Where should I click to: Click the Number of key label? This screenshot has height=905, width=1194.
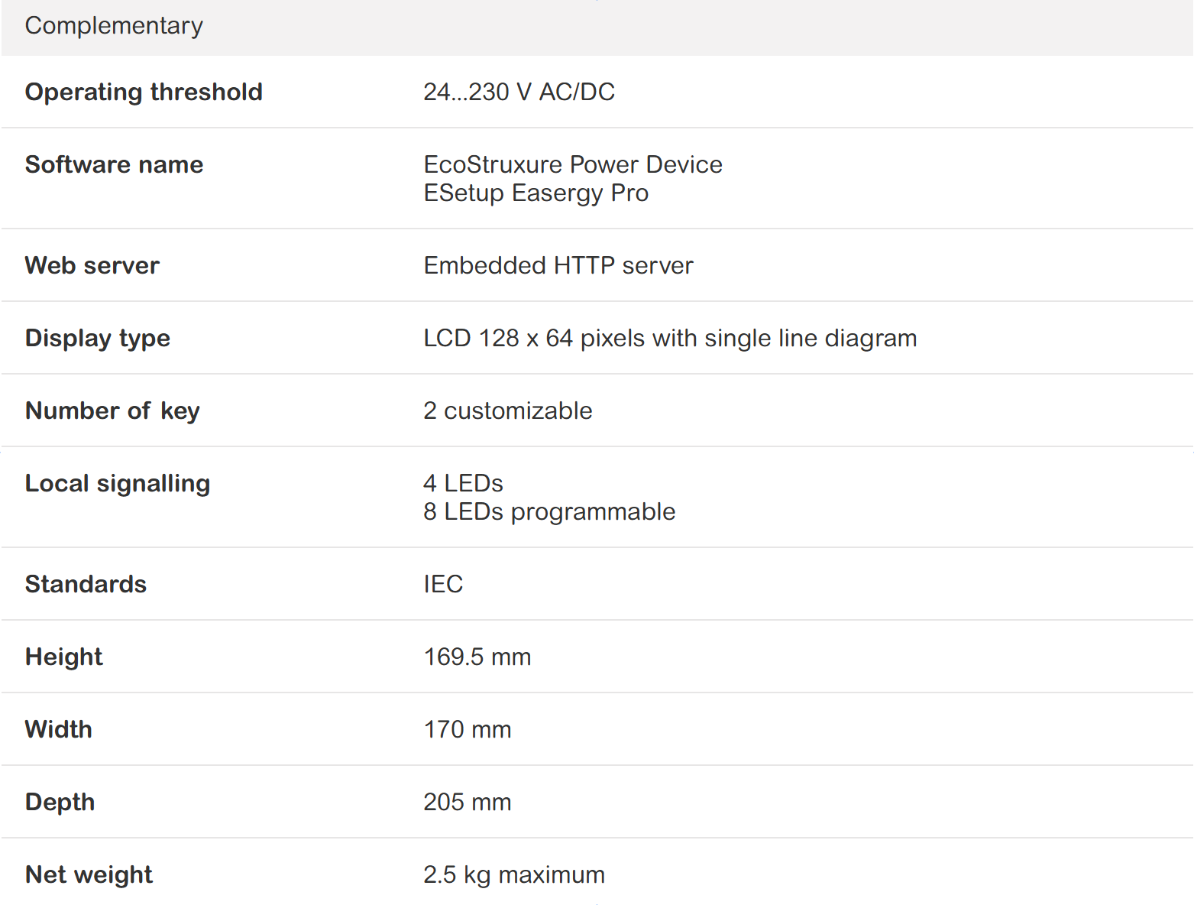(112, 410)
